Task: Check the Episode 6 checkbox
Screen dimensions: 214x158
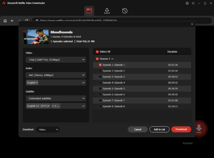Action: pyautogui.click(x=100, y=94)
